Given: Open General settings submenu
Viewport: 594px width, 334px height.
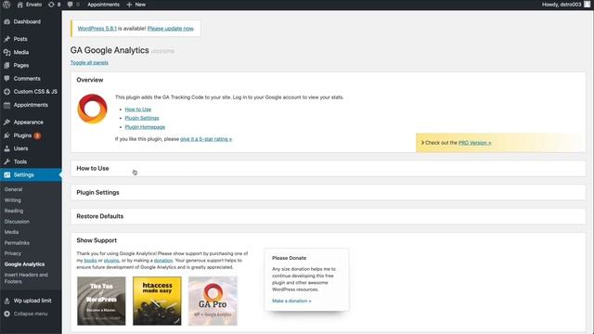Looking at the screenshot, I should point(13,189).
